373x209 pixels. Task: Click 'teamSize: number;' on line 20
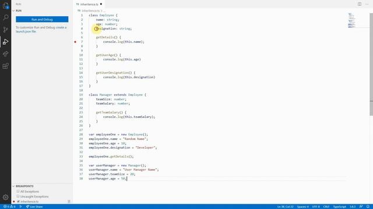111,99
